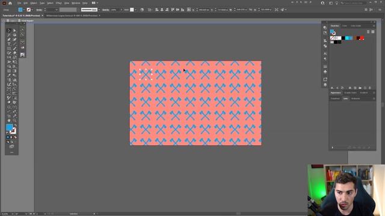Open the Swatches panel options menu
The height and width of the screenshot is (216, 385).
coord(374,26)
